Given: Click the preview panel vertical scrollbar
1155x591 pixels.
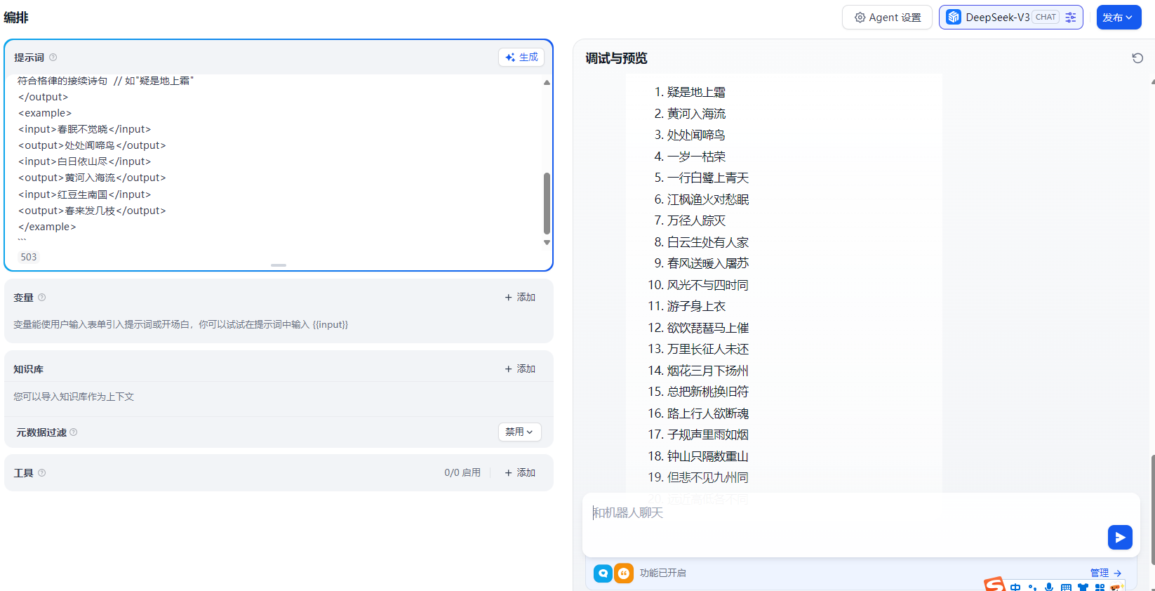Looking at the screenshot, I should point(1152,509).
